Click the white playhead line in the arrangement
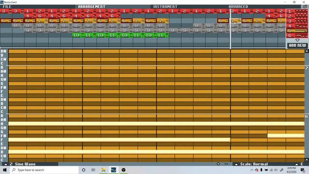309x174 pixels. 230,29
